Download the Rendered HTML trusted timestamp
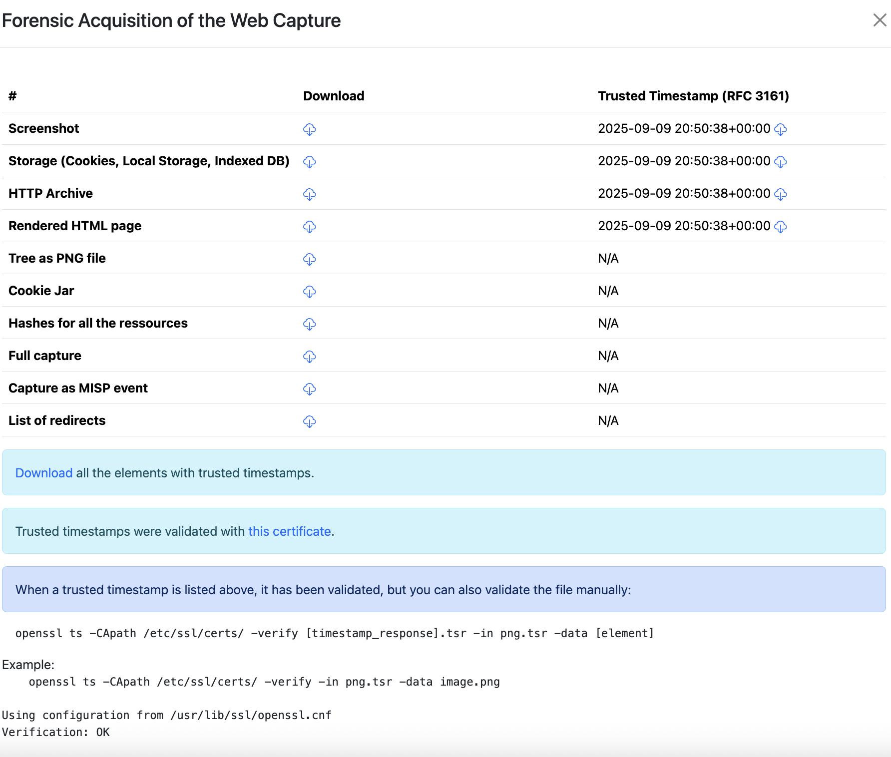Screen dimensions: 891x757 click(x=780, y=227)
